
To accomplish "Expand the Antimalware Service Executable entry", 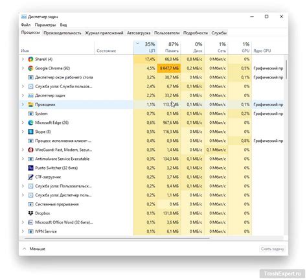I will (x=23, y=159).
